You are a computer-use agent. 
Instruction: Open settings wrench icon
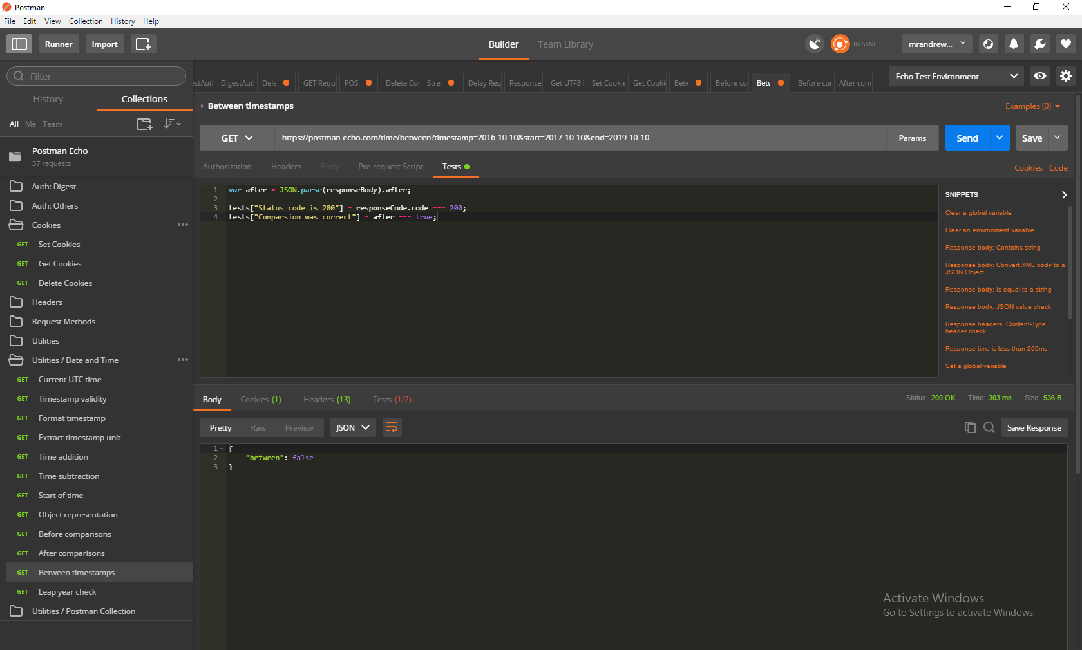click(1039, 44)
